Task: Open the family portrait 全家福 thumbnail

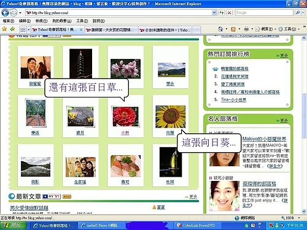Action: coord(80,167)
